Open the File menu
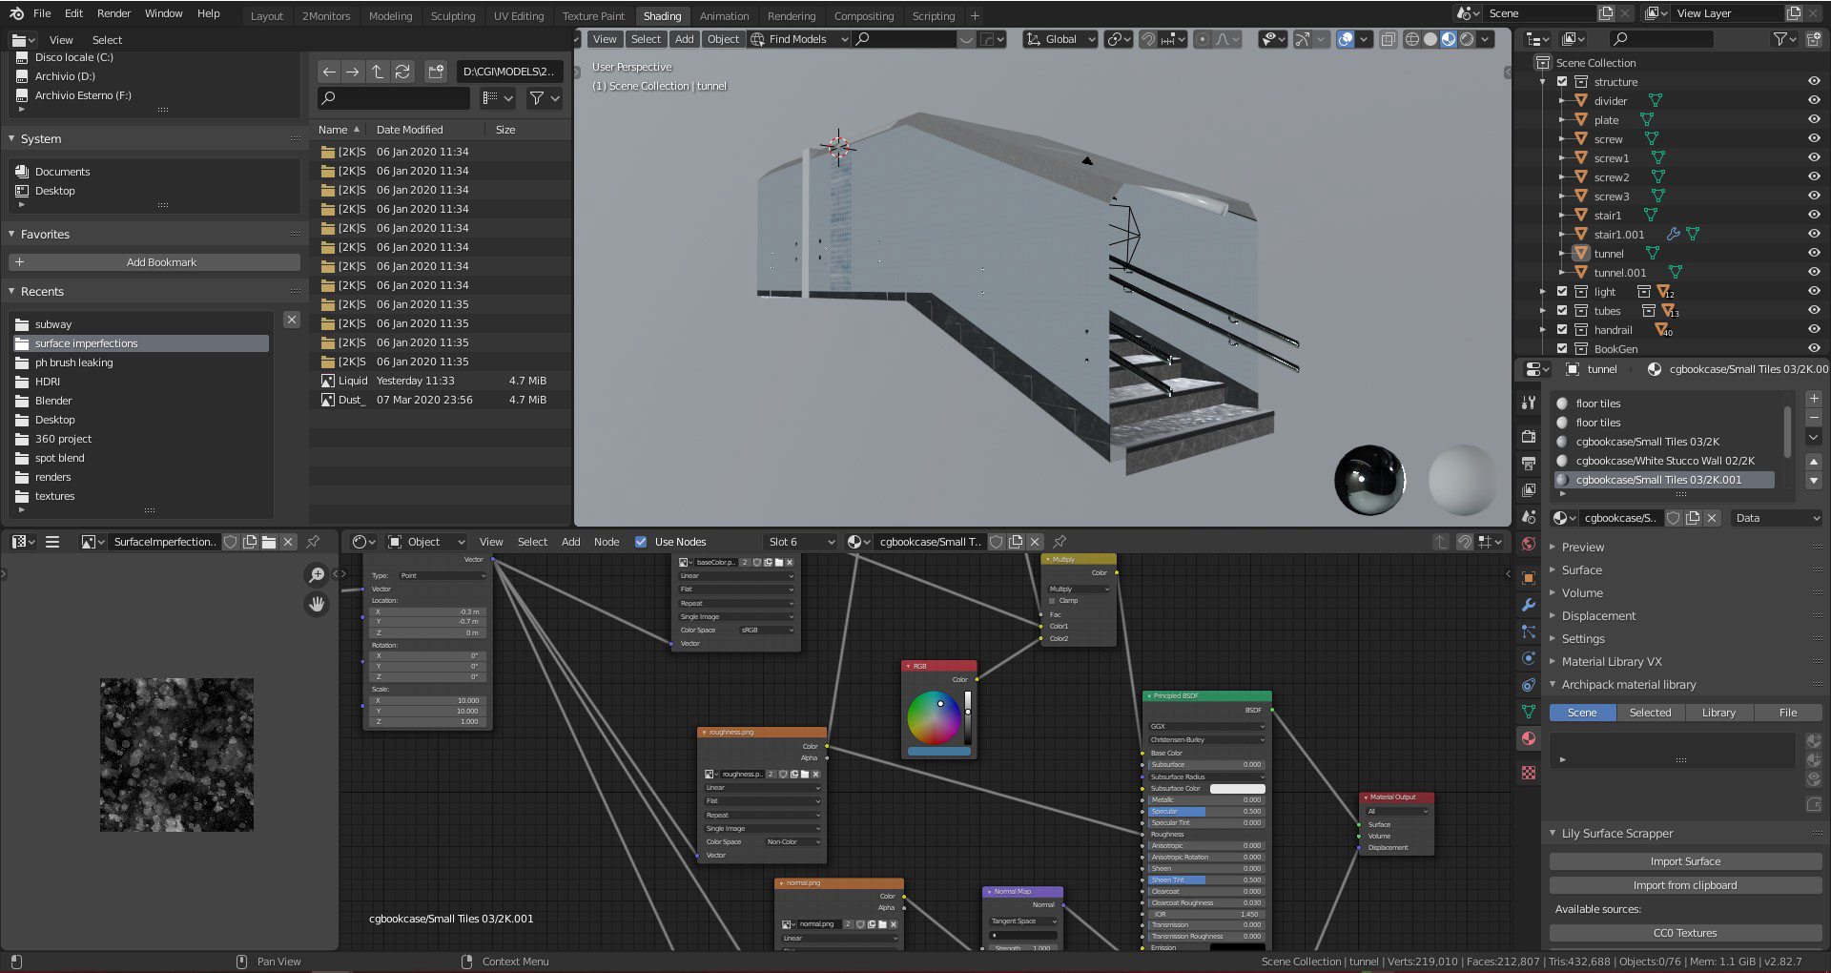The height and width of the screenshot is (973, 1831). [x=42, y=13]
